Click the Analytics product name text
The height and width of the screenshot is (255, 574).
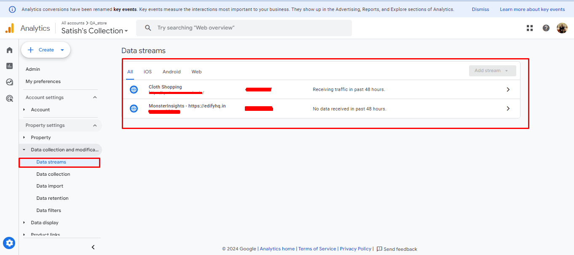35,28
